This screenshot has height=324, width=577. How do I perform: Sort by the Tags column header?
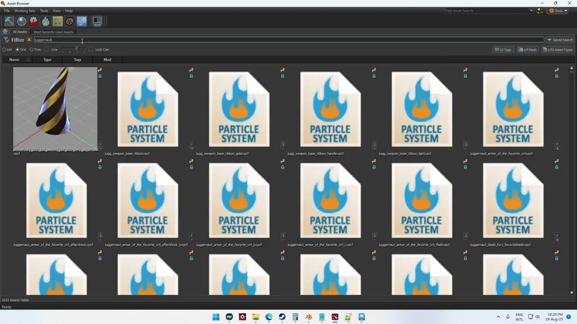[x=78, y=59]
